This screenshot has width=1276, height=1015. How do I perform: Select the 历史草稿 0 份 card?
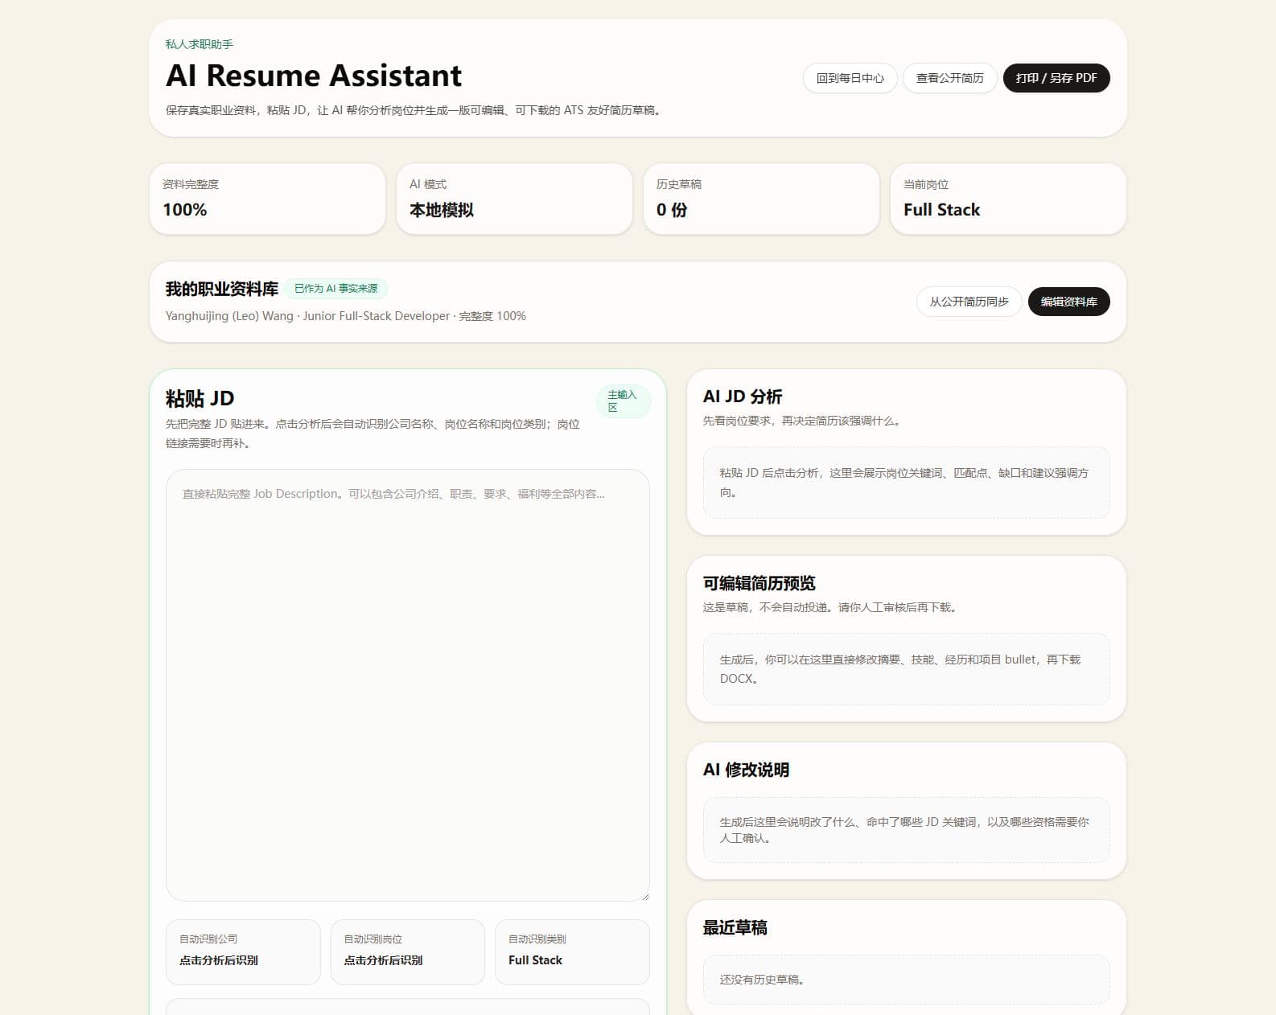(x=761, y=199)
